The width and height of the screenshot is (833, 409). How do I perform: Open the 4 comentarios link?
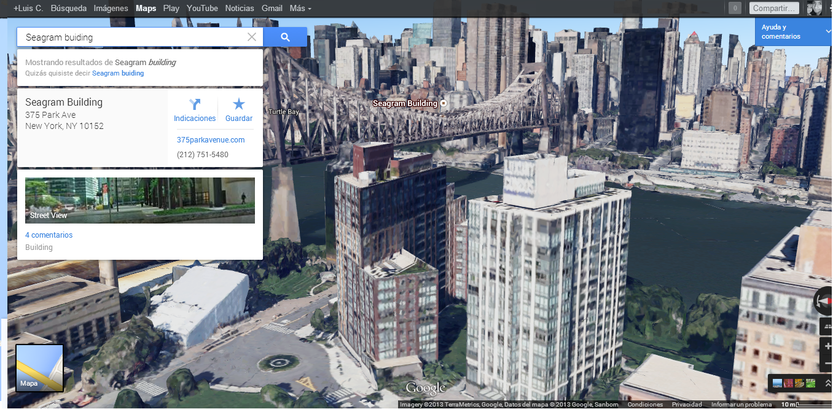click(49, 235)
